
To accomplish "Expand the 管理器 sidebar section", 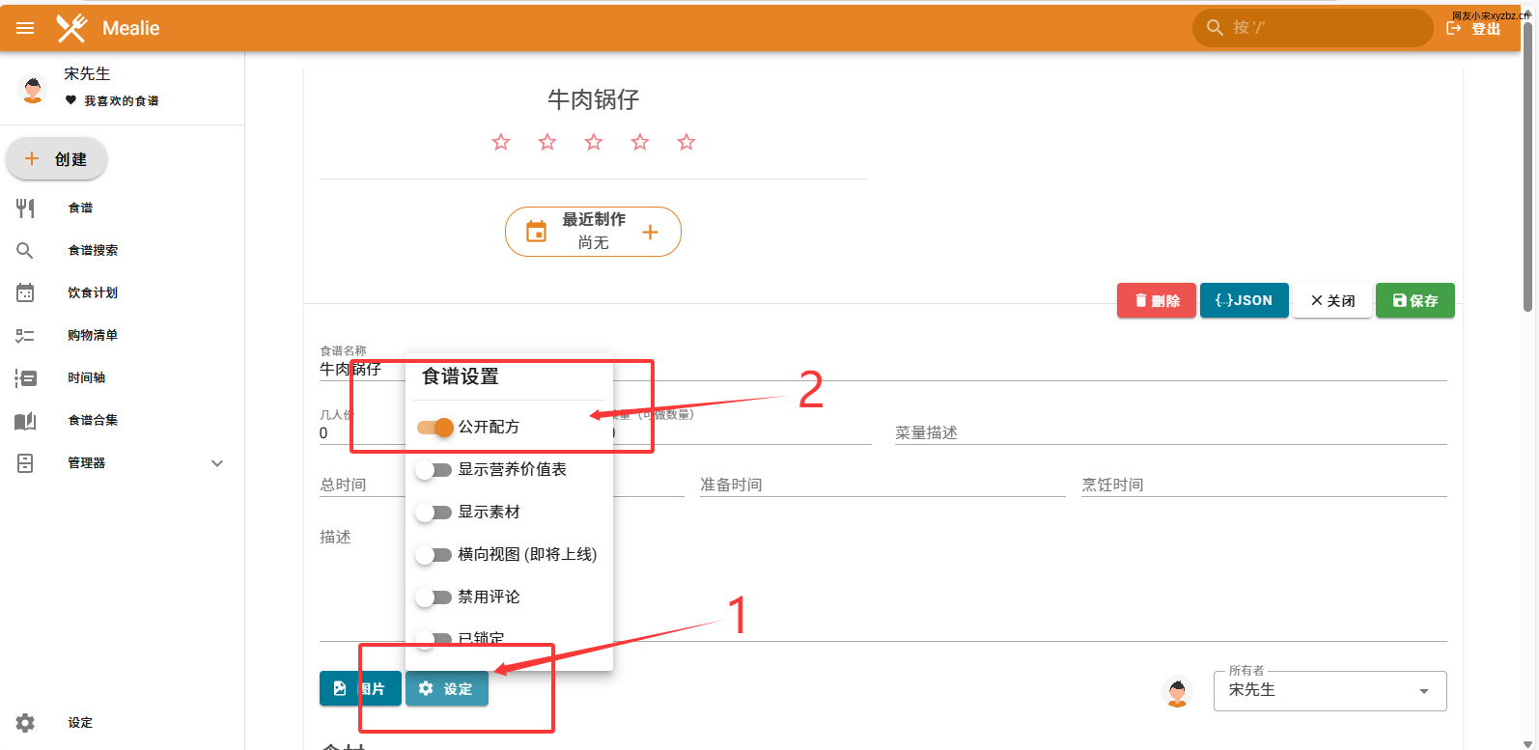I will tap(217, 463).
